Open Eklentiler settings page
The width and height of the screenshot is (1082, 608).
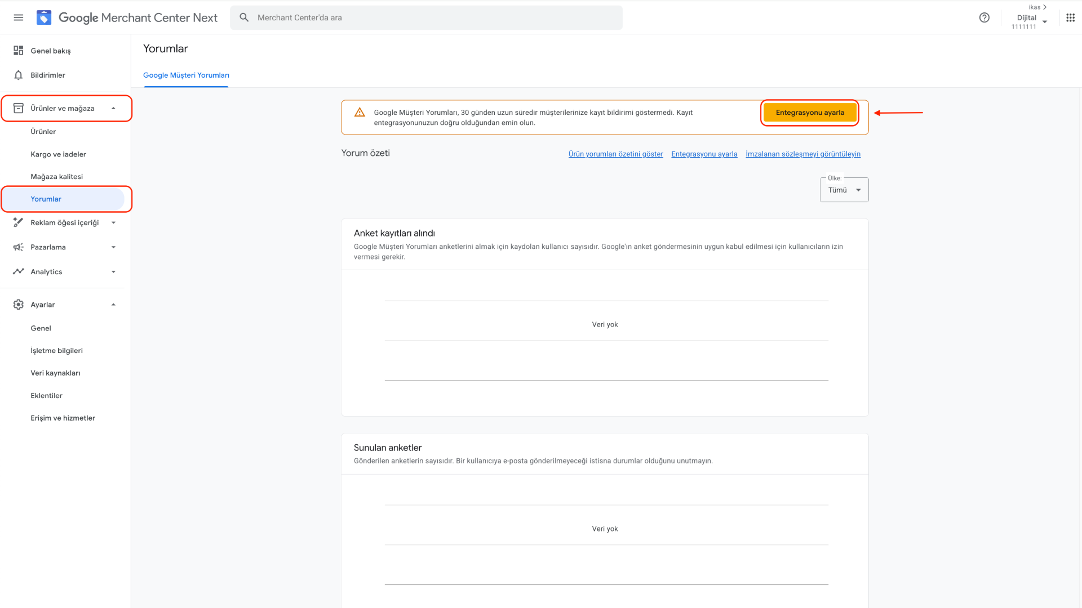tap(47, 395)
